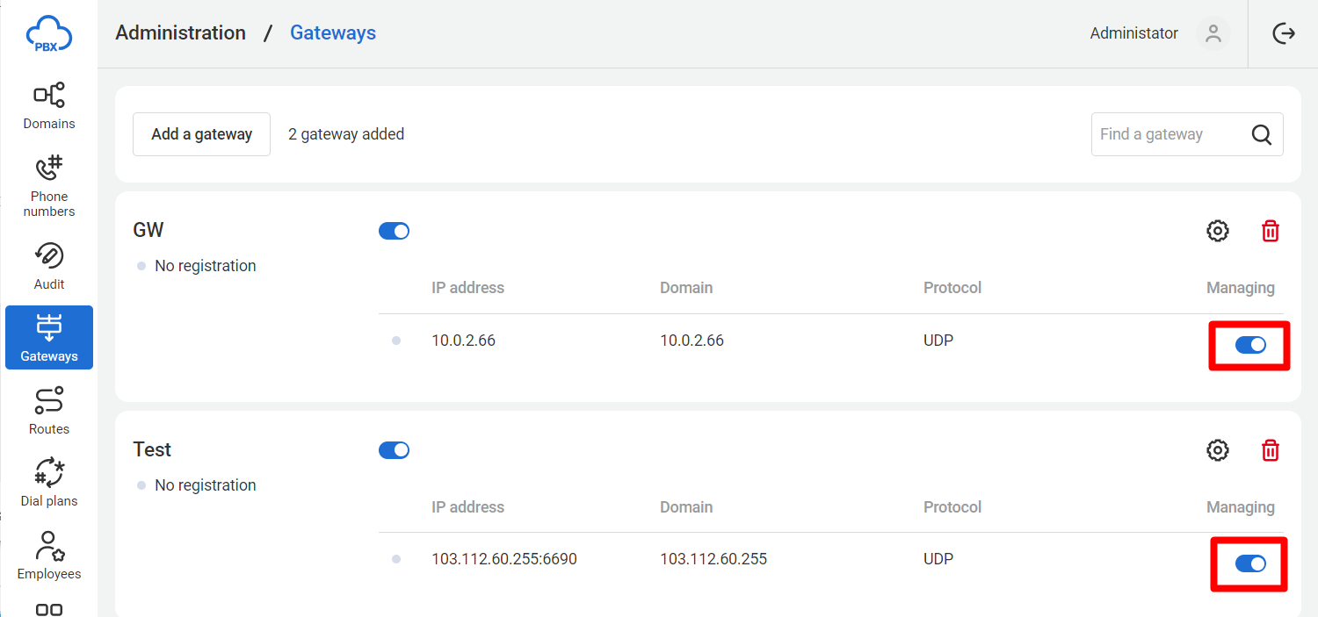Open Dial plans from the sidebar
1318x617 pixels.
(x=49, y=483)
